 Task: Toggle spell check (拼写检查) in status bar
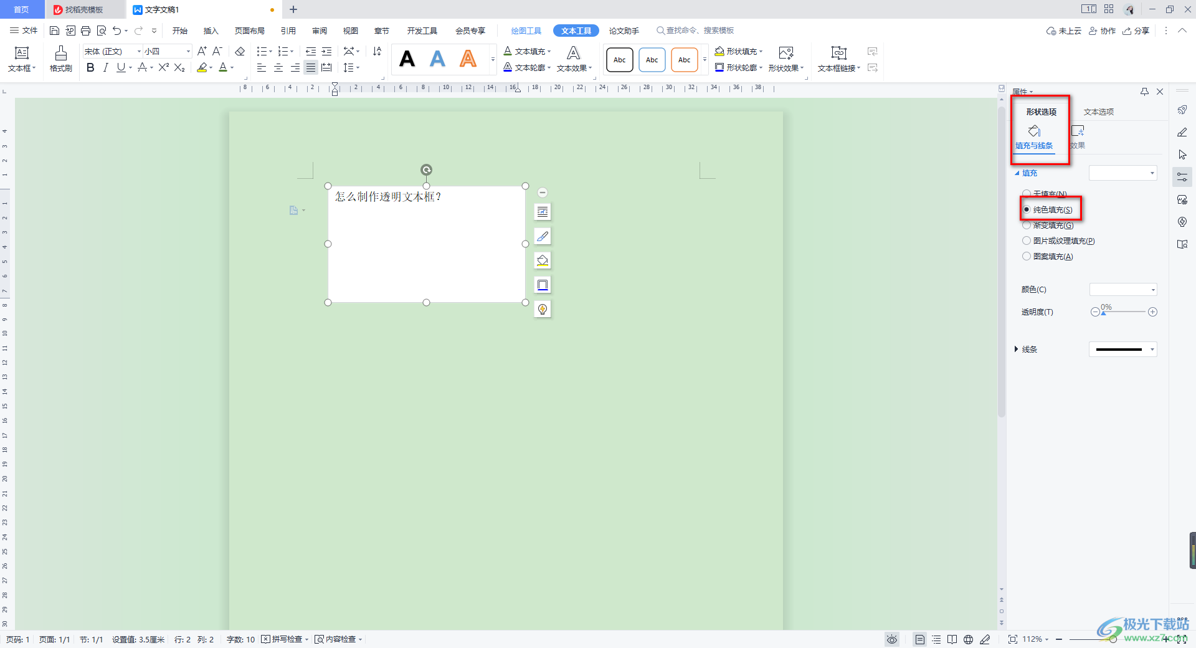pyautogui.click(x=285, y=639)
